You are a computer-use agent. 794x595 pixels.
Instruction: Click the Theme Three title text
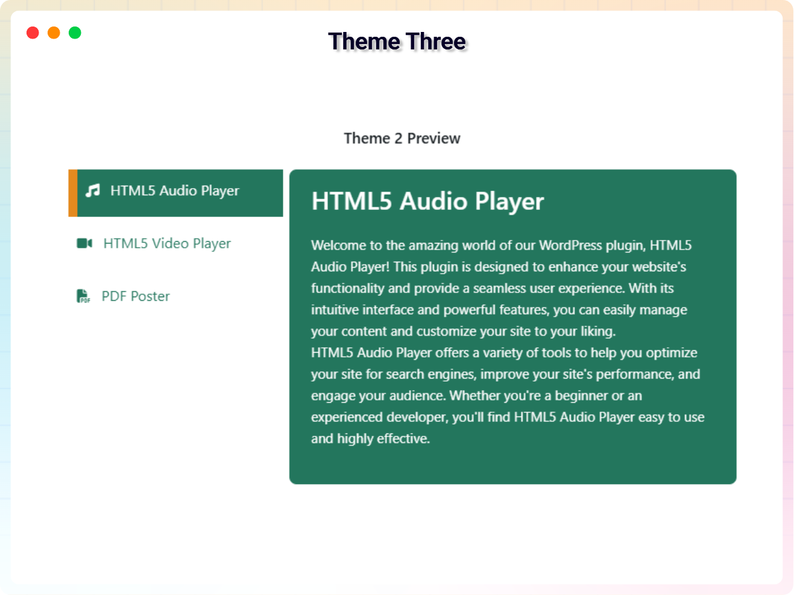(397, 41)
